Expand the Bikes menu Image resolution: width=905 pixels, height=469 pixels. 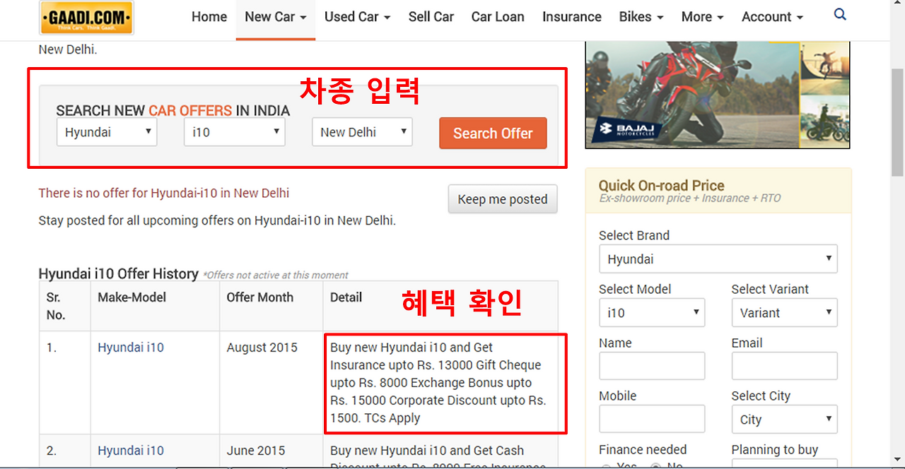click(641, 17)
